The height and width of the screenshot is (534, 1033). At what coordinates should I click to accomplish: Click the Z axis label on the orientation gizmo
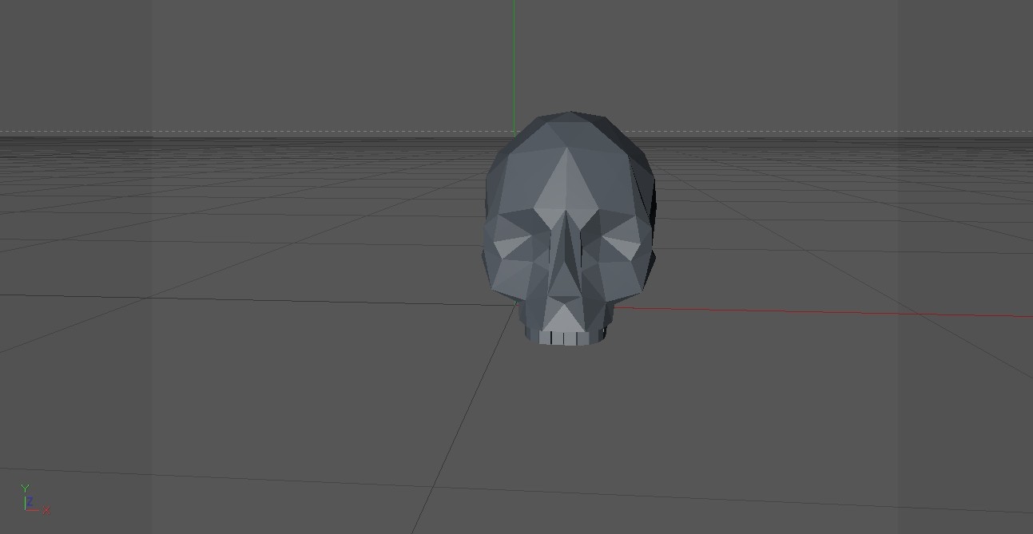click(x=29, y=500)
